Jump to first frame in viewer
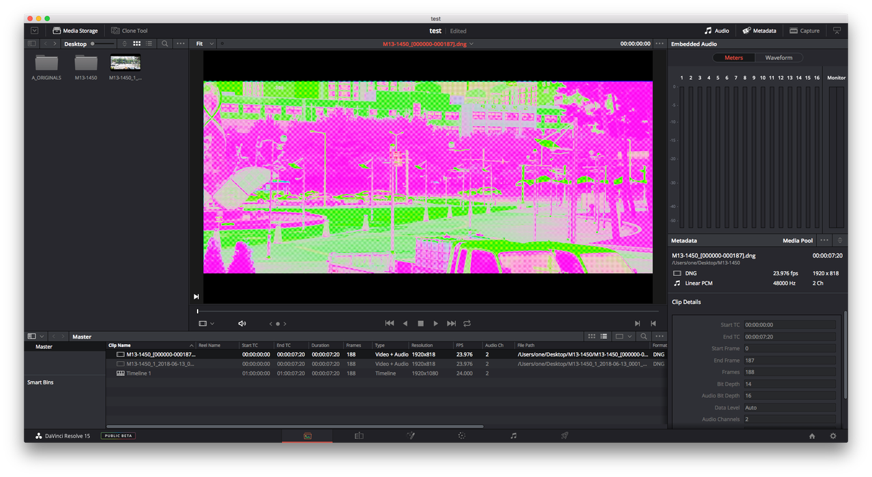The image size is (872, 477). (390, 324)
